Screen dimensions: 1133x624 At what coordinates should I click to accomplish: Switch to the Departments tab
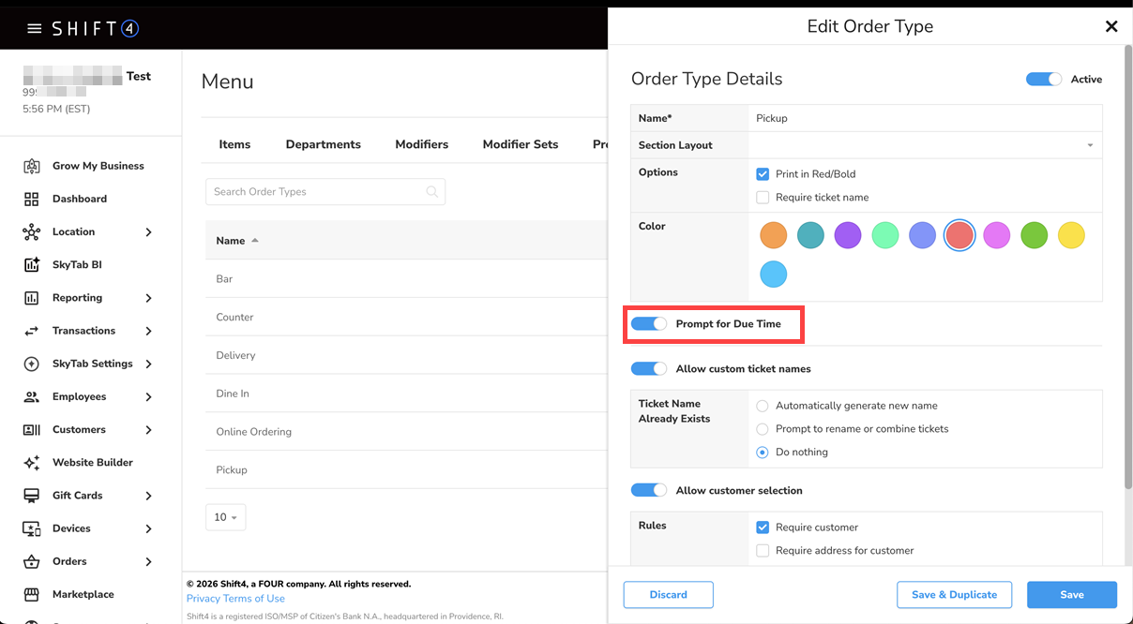pyautogui.click(x=323, y=144)
